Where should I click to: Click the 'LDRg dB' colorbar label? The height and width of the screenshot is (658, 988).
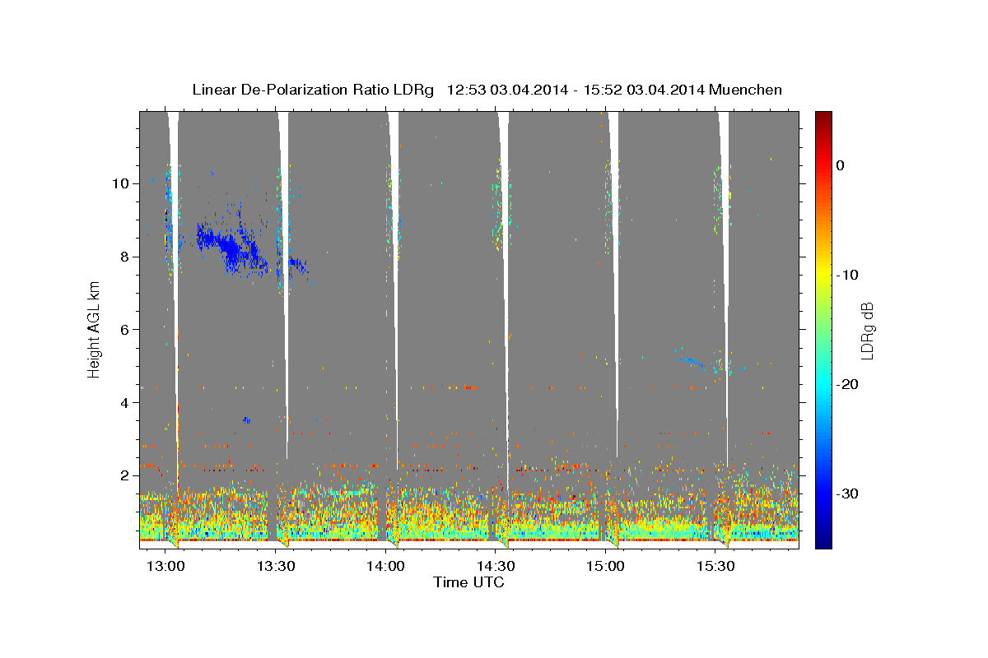point(866,330)
